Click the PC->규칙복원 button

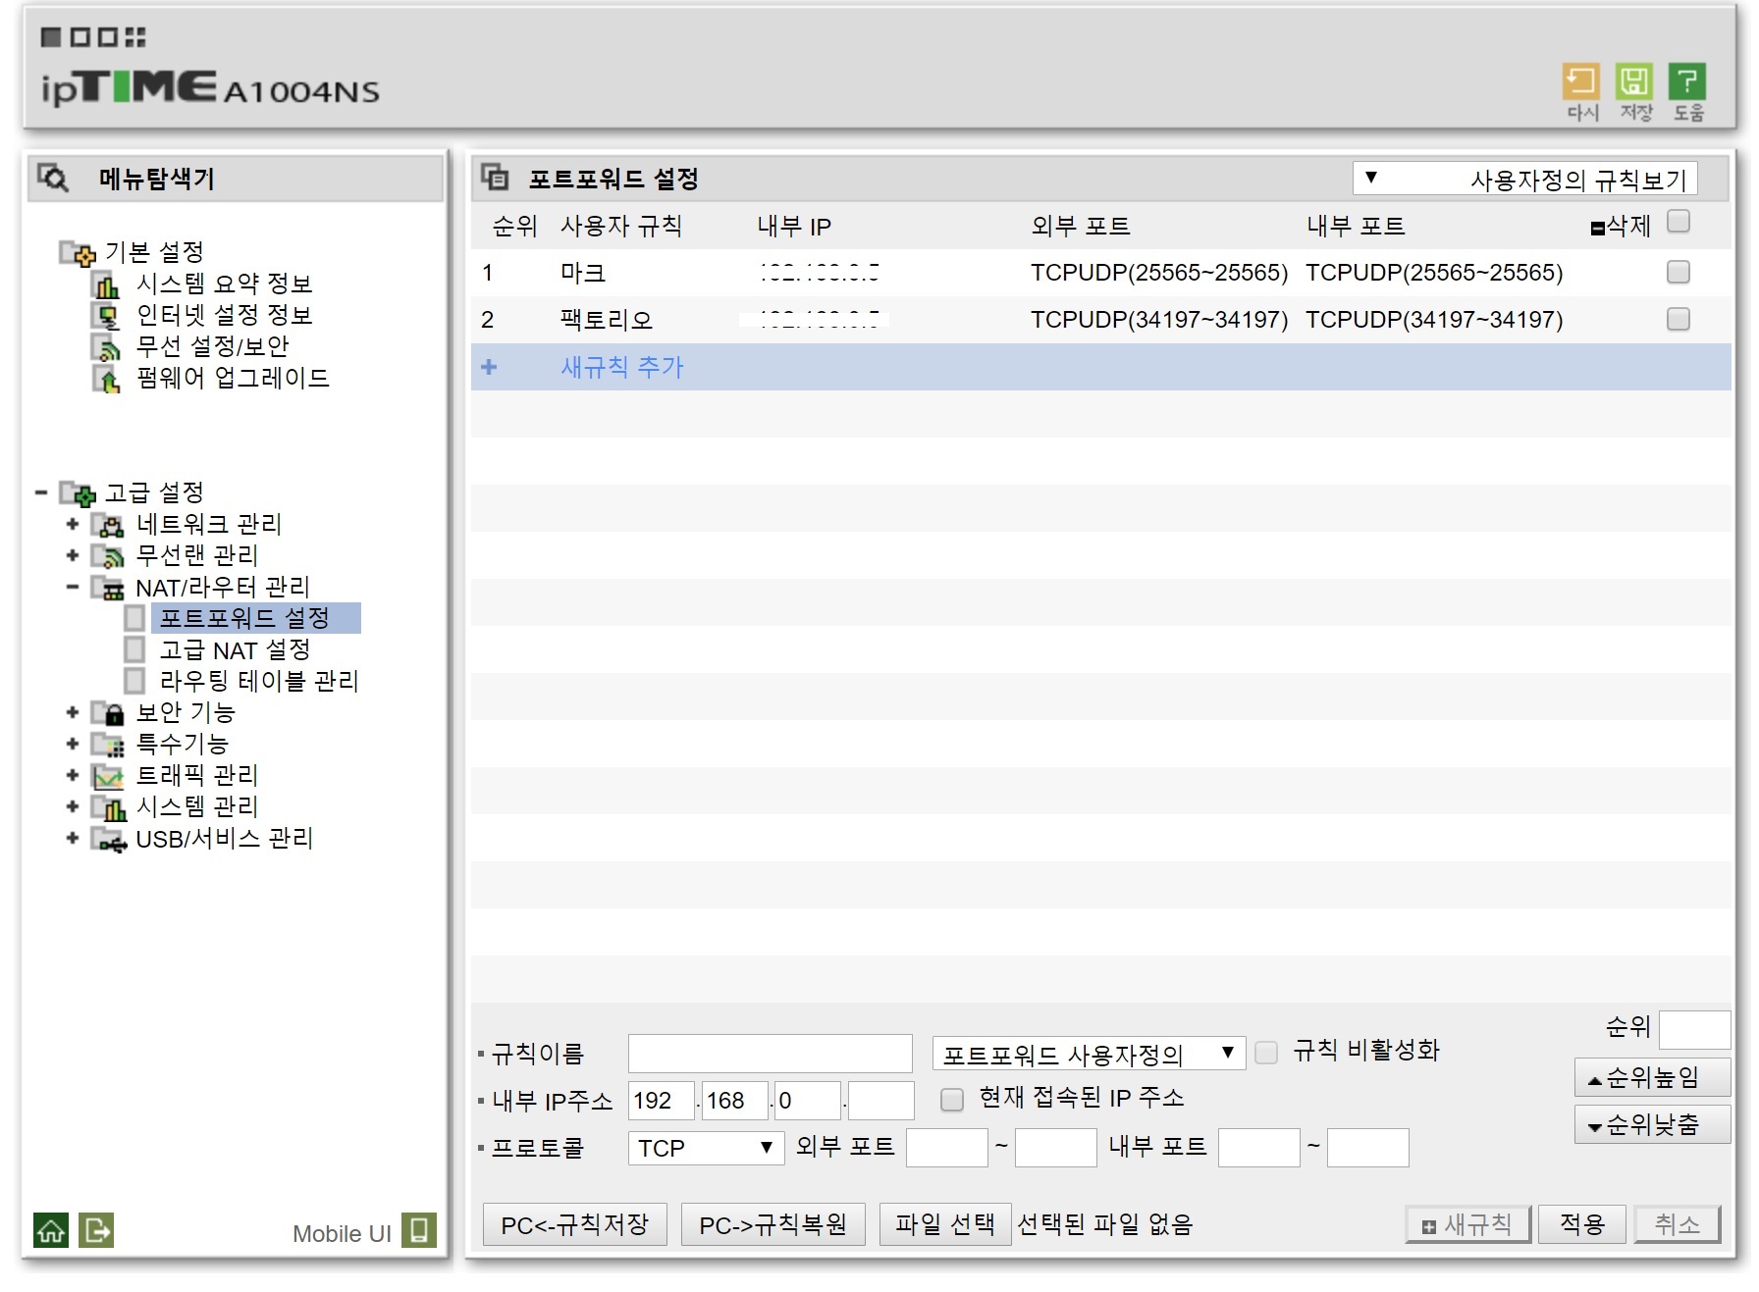pyautogui.click(x=773, y=1224)
